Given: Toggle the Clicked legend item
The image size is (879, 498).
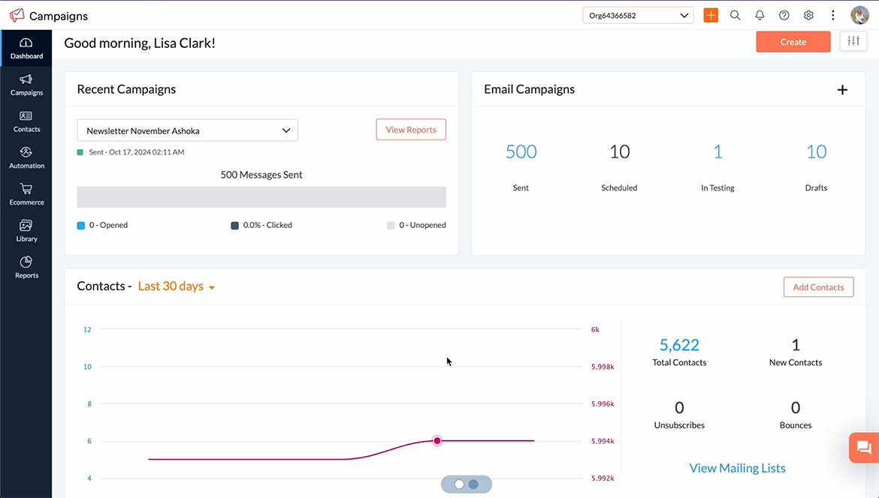Looking at the screenshot, I should [x=261, y=225].
